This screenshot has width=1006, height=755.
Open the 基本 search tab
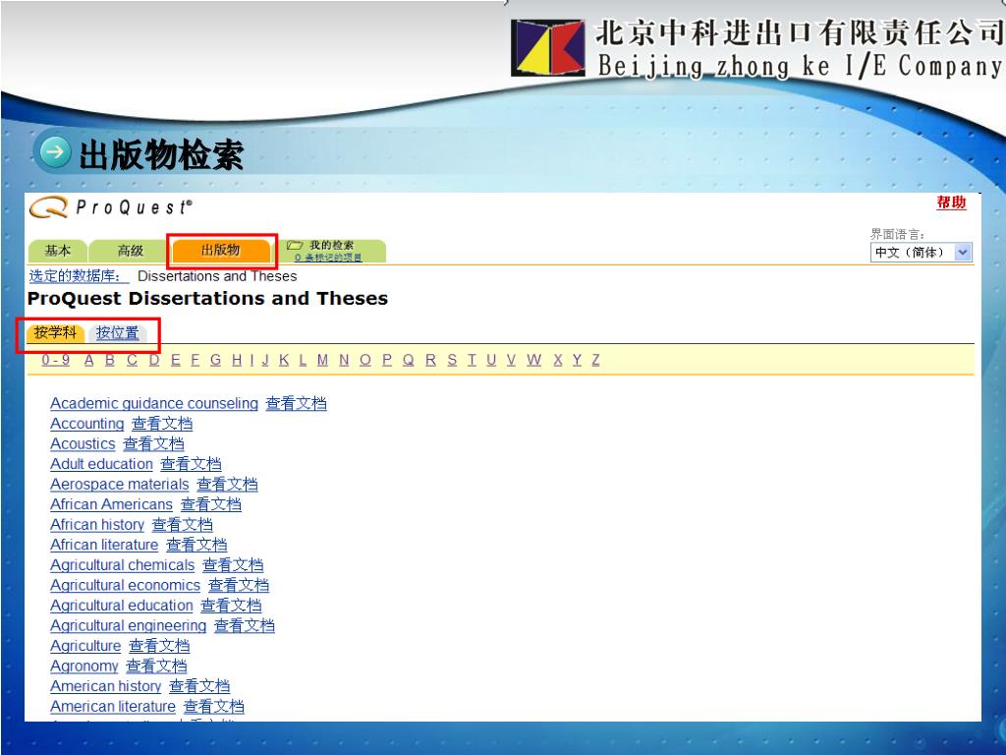[58, 251]
